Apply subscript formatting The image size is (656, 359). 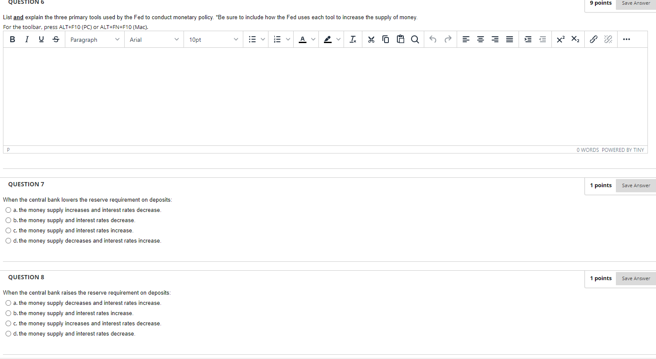click(575, 40)
